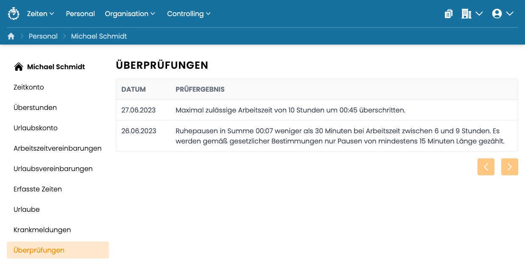The image size is (525, 267).
Task: Go to next page of results
Action: pos(510,167)
